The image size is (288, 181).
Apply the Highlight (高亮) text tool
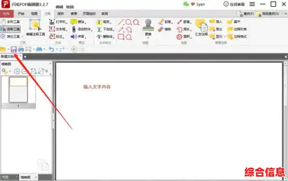pos(104,22)
